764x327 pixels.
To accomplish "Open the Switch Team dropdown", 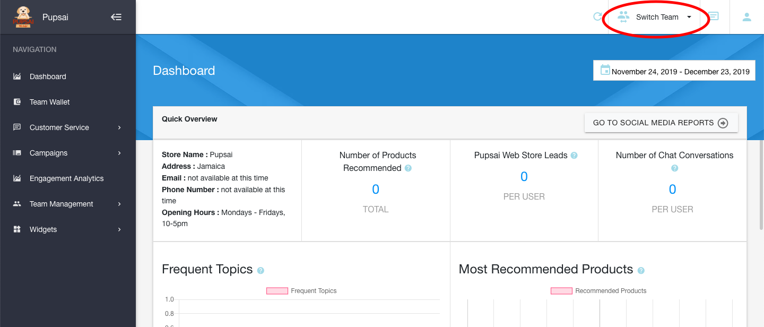I will pyautogui.click(x=656, y=17).
